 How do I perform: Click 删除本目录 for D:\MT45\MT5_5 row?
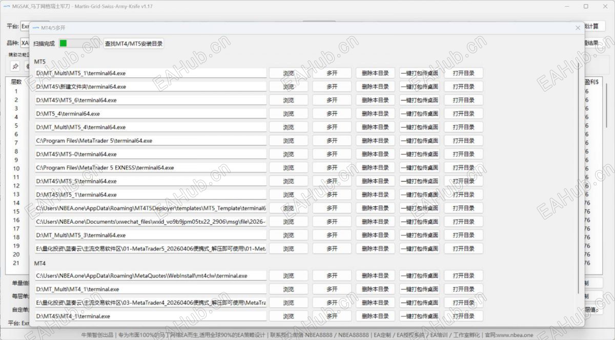click(376, 181)
